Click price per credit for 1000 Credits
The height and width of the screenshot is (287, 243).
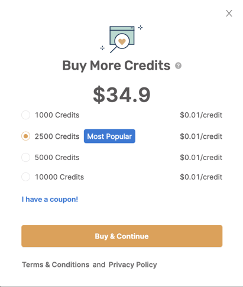(x=201, y=115)
